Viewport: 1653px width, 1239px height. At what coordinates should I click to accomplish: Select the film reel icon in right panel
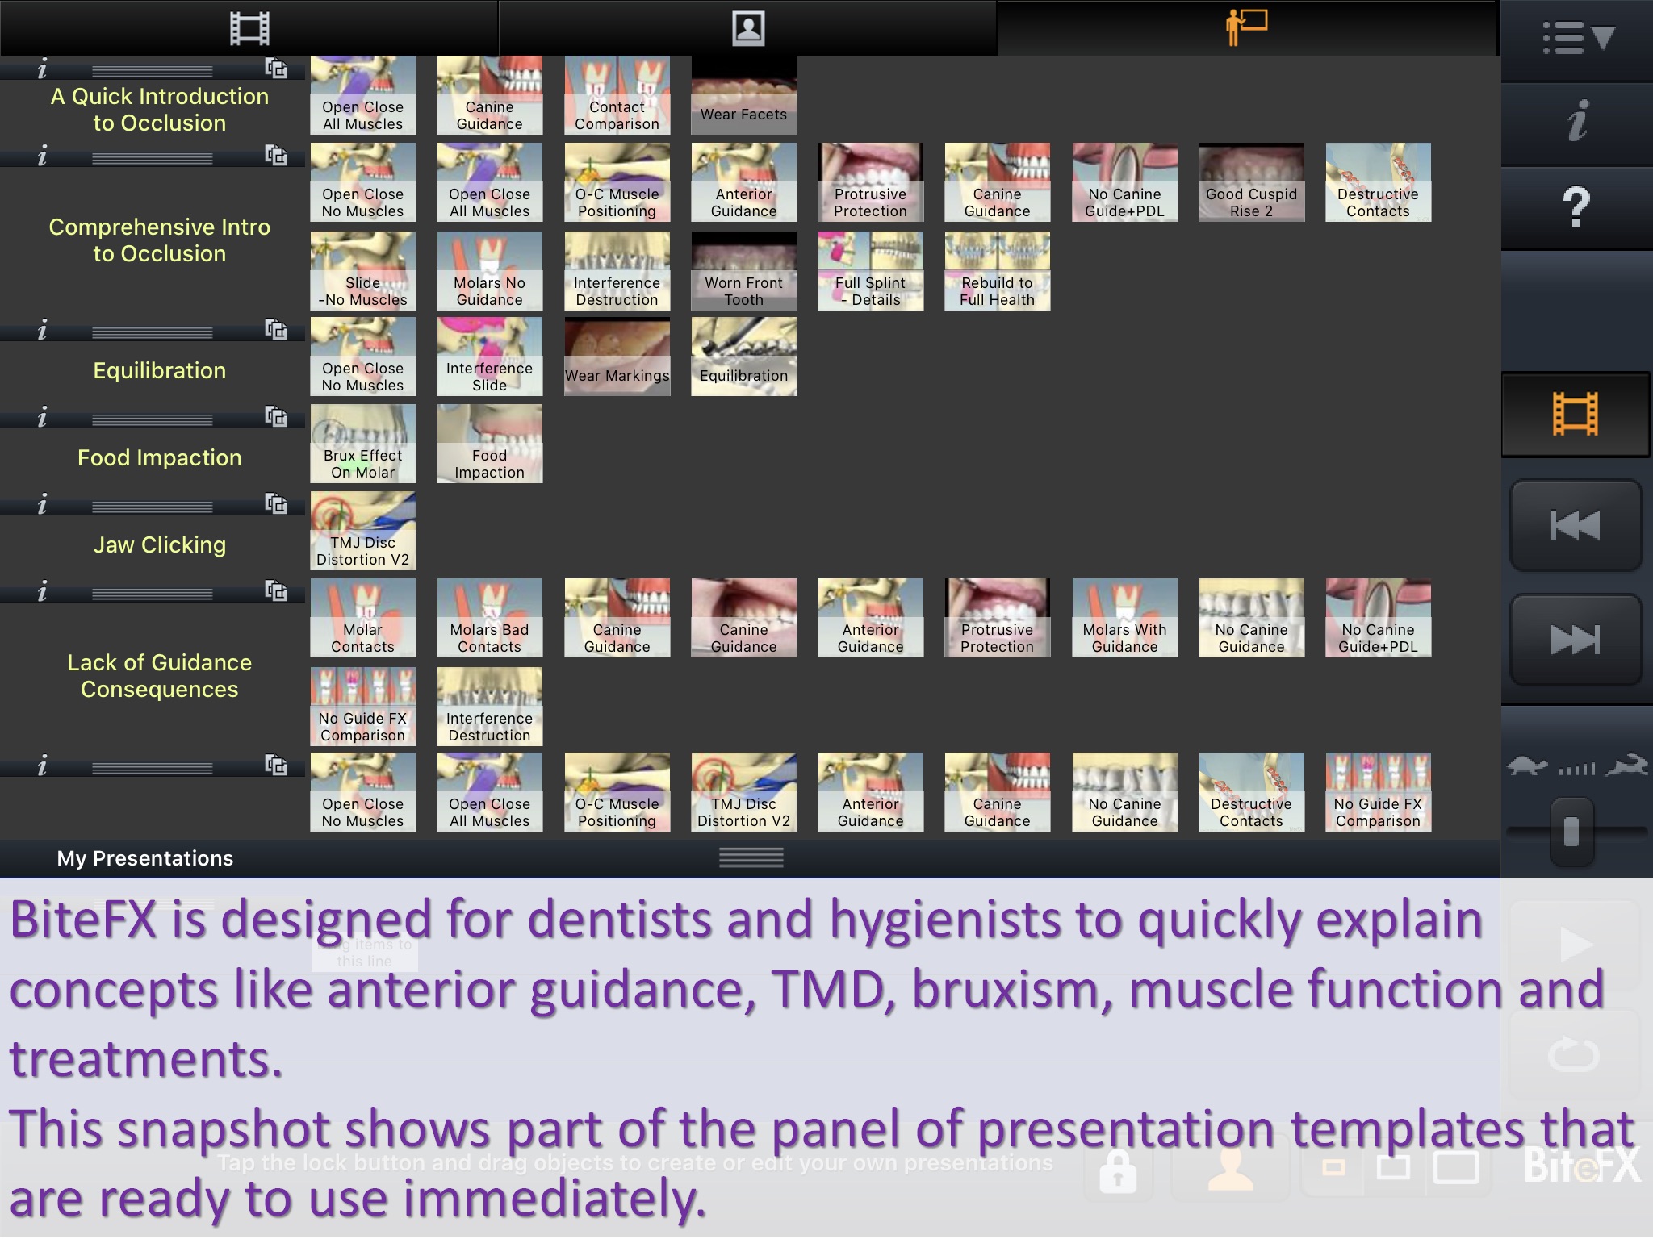pos(1574,414)
